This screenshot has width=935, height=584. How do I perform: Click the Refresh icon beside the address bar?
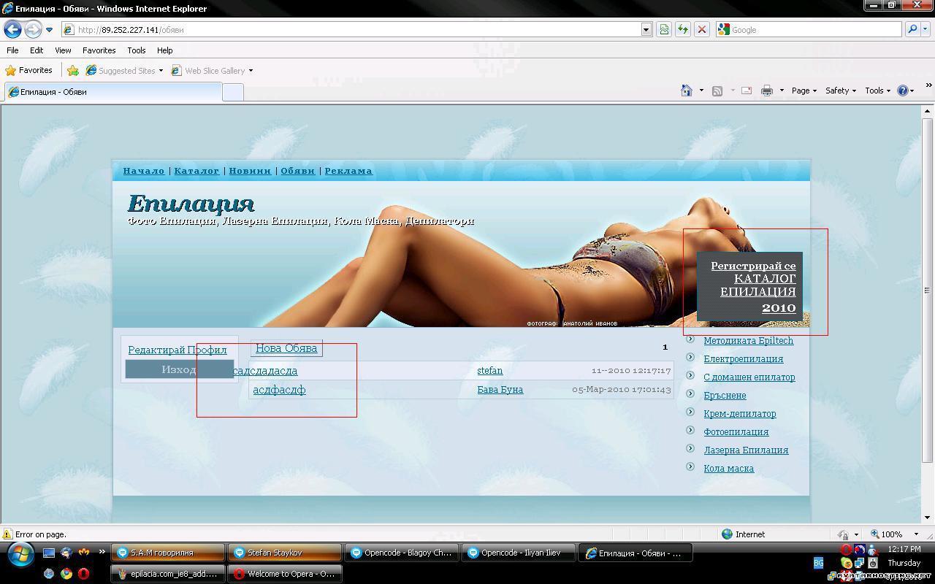[682, 29]
